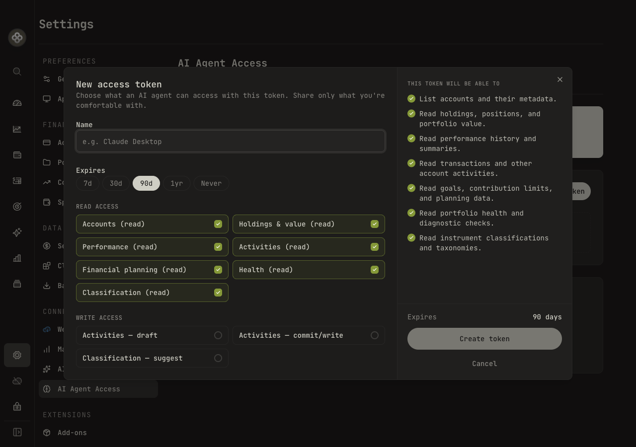Click the 'New access token' dialog title
This screenshot has height=447, width=636.
119,84
